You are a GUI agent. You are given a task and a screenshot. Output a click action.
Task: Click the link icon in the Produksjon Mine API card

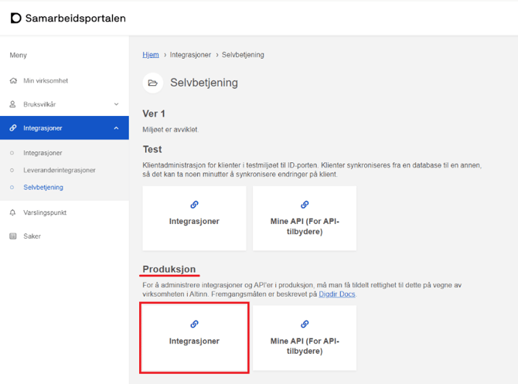pyautogui.click(x=305, y=325)
